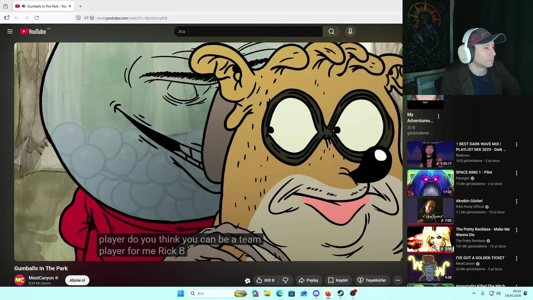The image size is (533, 300).
Task: Click the taskbar 'Ara' search box
Action: [218, 293]
